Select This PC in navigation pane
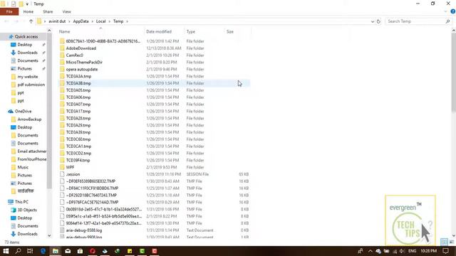This screenshot has width=456, height=256. 21,202
